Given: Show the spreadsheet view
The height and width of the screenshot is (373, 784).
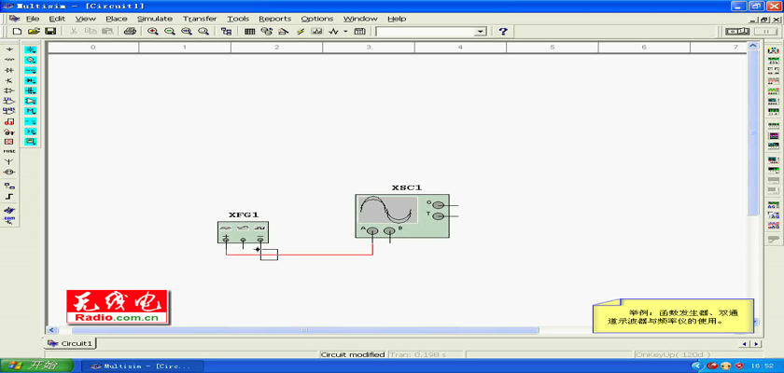Looking at the screenshot, I should 250,32.
